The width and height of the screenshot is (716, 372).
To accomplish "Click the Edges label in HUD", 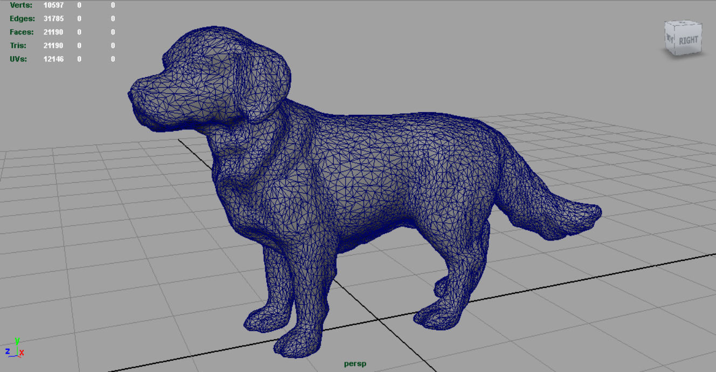I will pos(22,18).
